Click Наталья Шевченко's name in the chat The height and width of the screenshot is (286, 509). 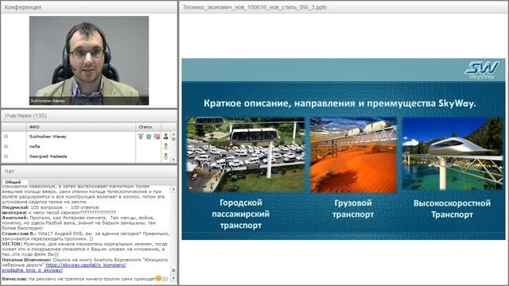(x=26, y=260)
